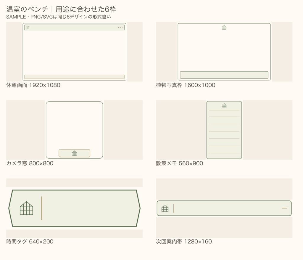Click the caption 'カメラ窓 800×800'

pos(30,163)
